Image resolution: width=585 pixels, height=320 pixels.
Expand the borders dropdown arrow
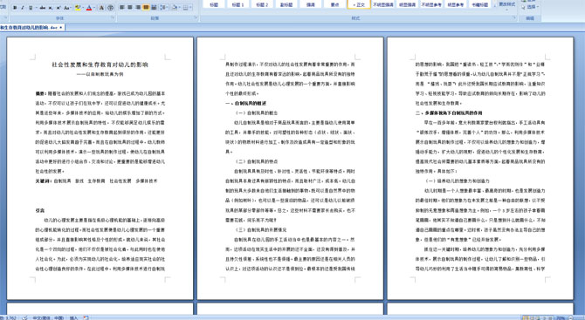[x=191, y=7]
